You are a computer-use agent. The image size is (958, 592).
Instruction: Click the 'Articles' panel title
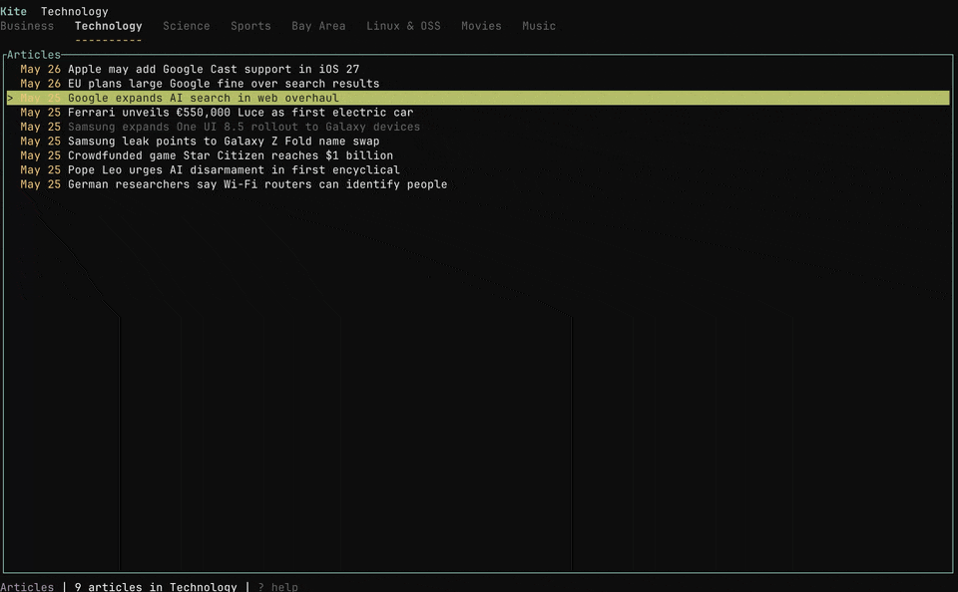34,55
